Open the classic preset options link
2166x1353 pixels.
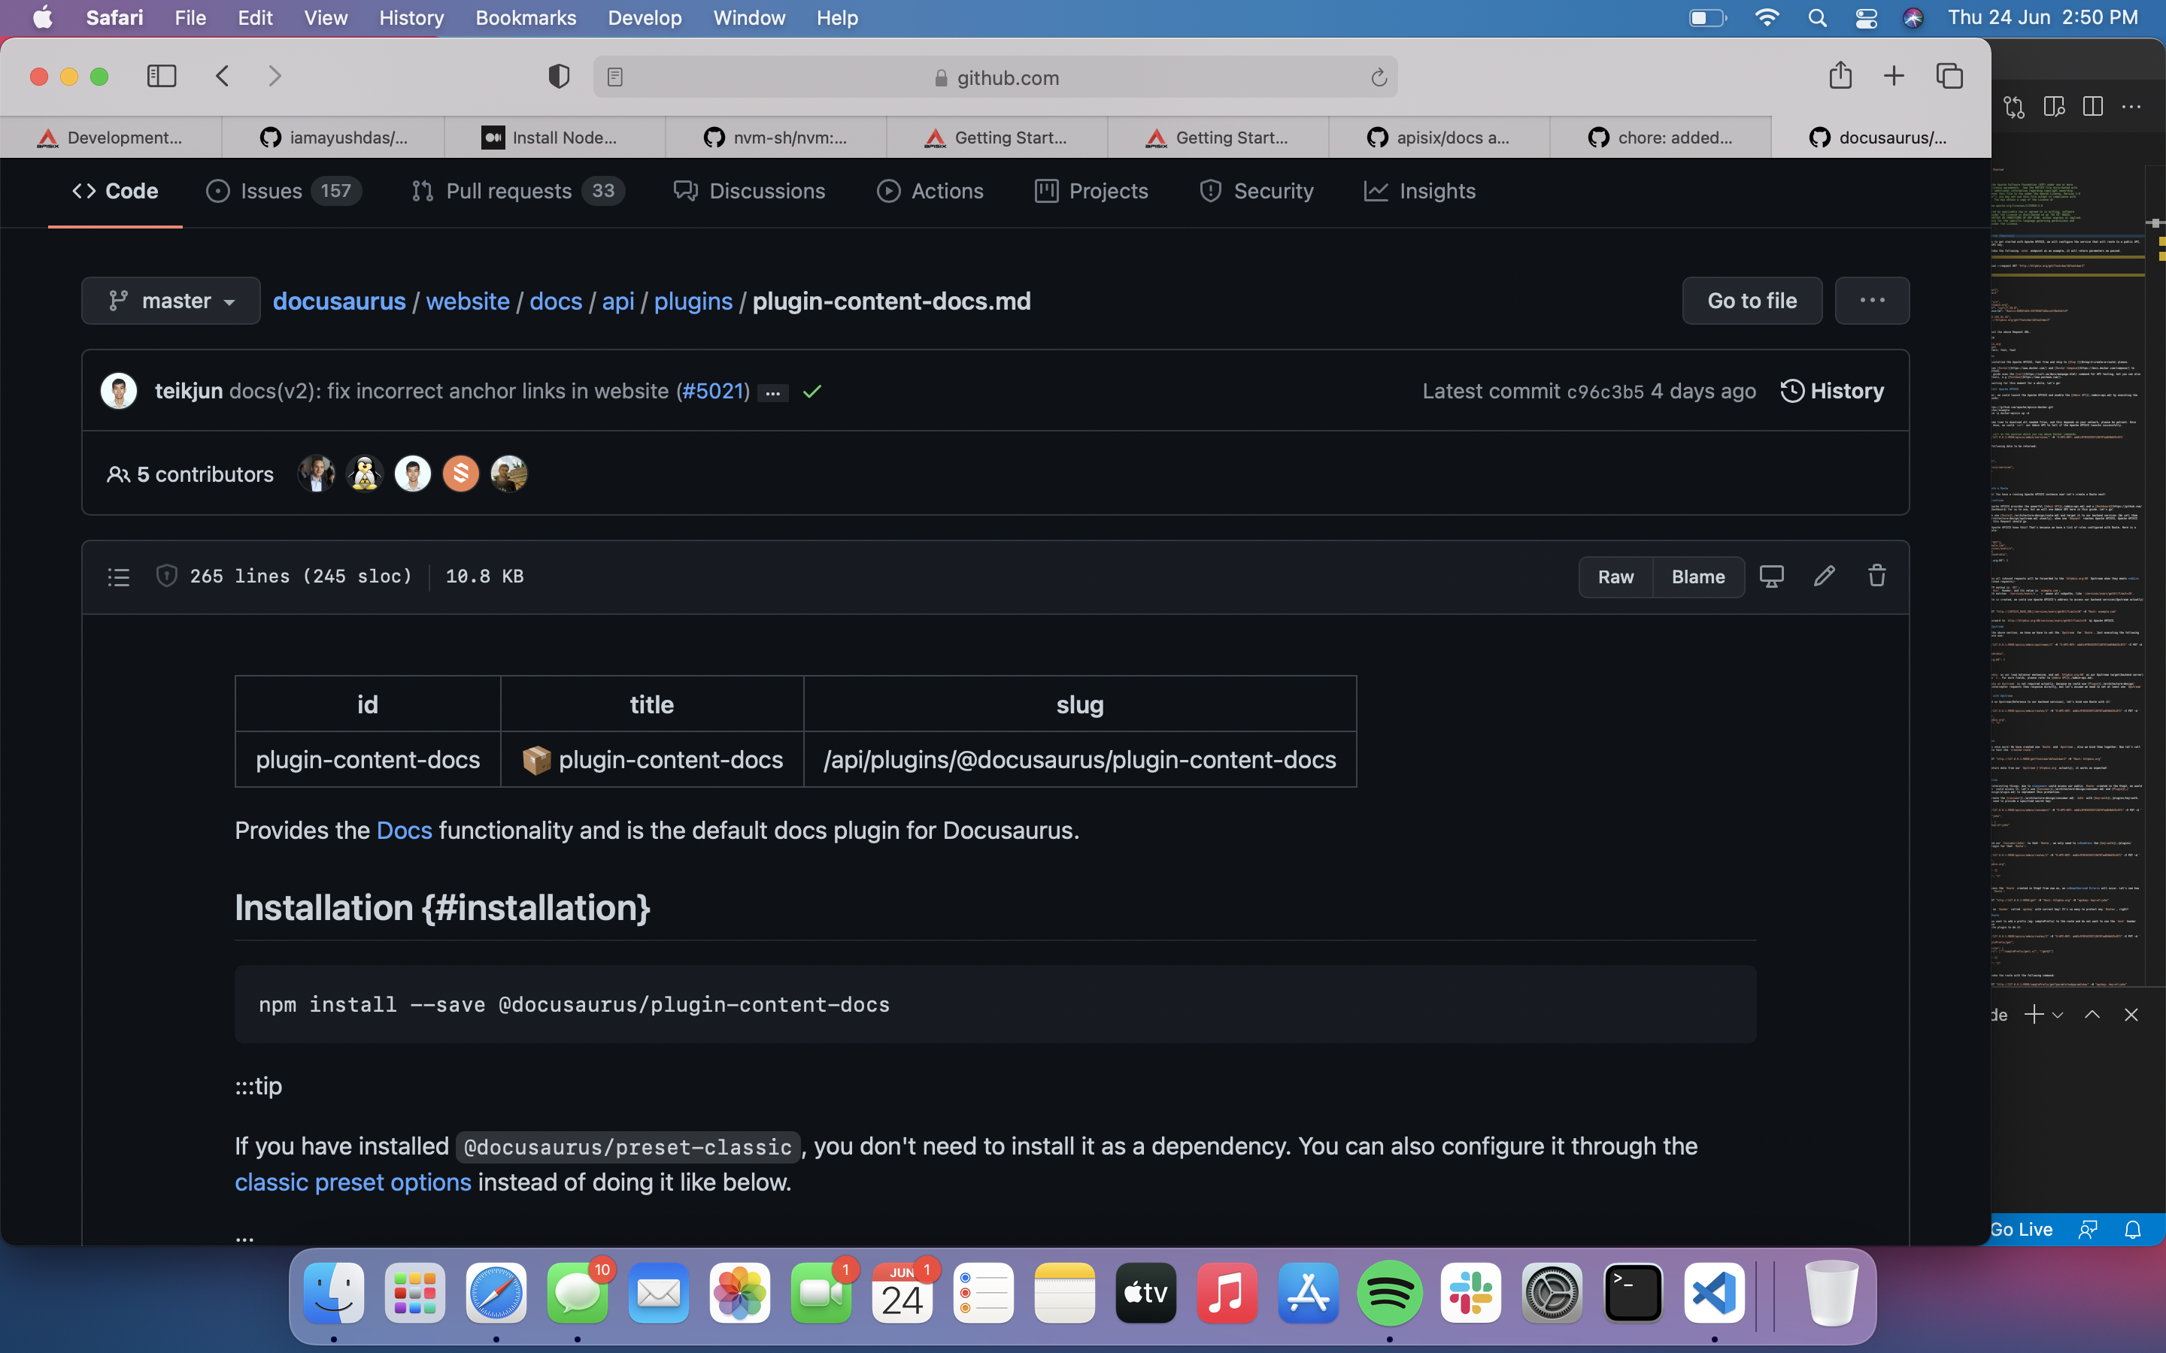click(x=353, y=1182)
